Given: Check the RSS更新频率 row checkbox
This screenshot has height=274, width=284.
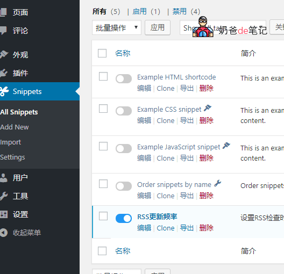Looking at the screenshot, I should (103, 216).
